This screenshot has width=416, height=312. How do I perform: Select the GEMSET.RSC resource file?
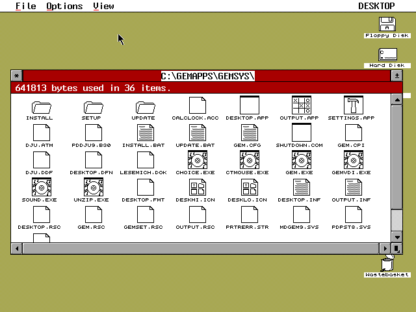click(x=146, y=214)
